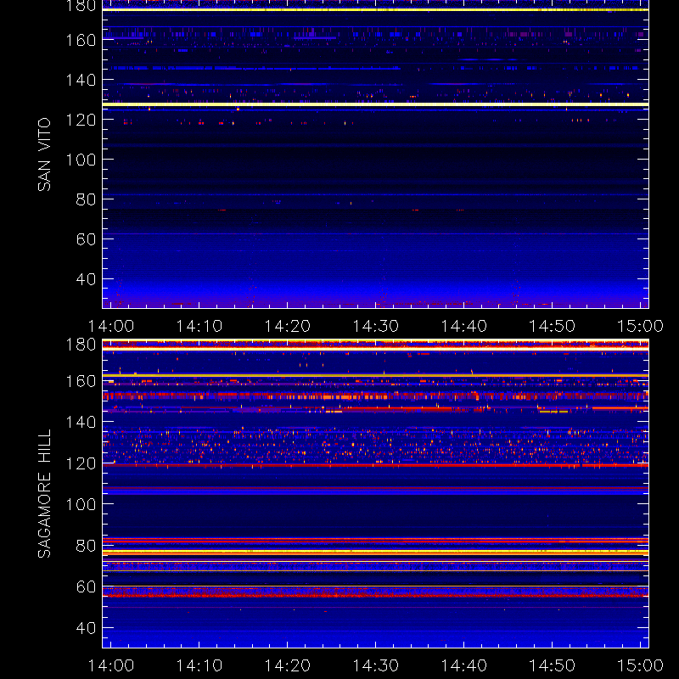The width and height of the screenshot is (679, 679).
Task: Select the 80 tick label on San Vito axis
Action: tap(86, 199)
